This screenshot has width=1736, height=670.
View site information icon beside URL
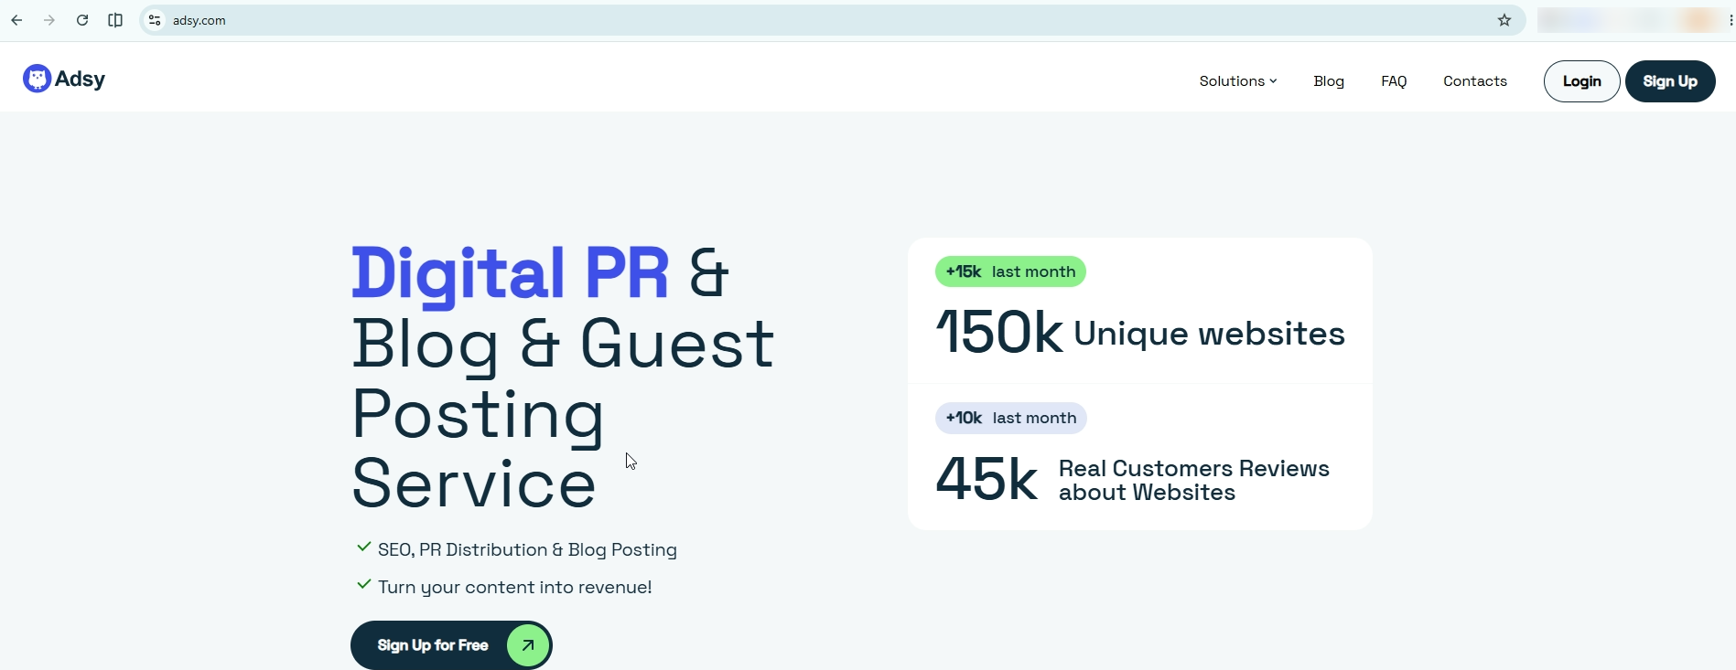coord(155,20)
